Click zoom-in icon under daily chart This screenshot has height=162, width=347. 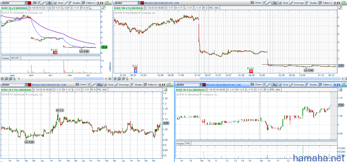coord(7,79)
